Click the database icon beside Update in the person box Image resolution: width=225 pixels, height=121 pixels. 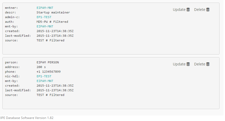[x=188, y=64]
